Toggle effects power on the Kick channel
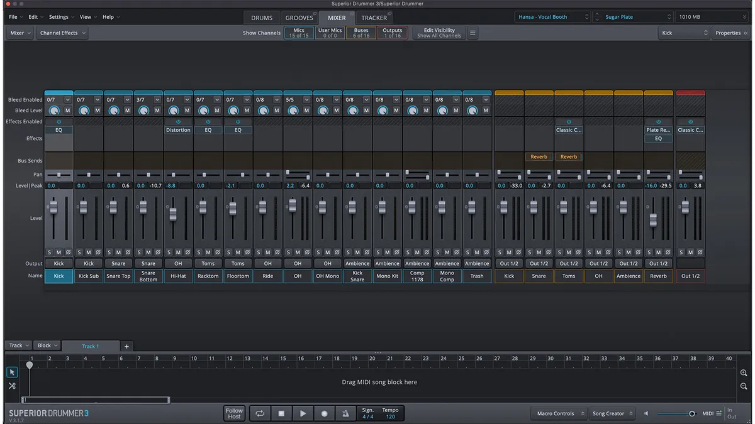Image resolution: width=755 pixels, height=424 pixels. tap(59, 122)
